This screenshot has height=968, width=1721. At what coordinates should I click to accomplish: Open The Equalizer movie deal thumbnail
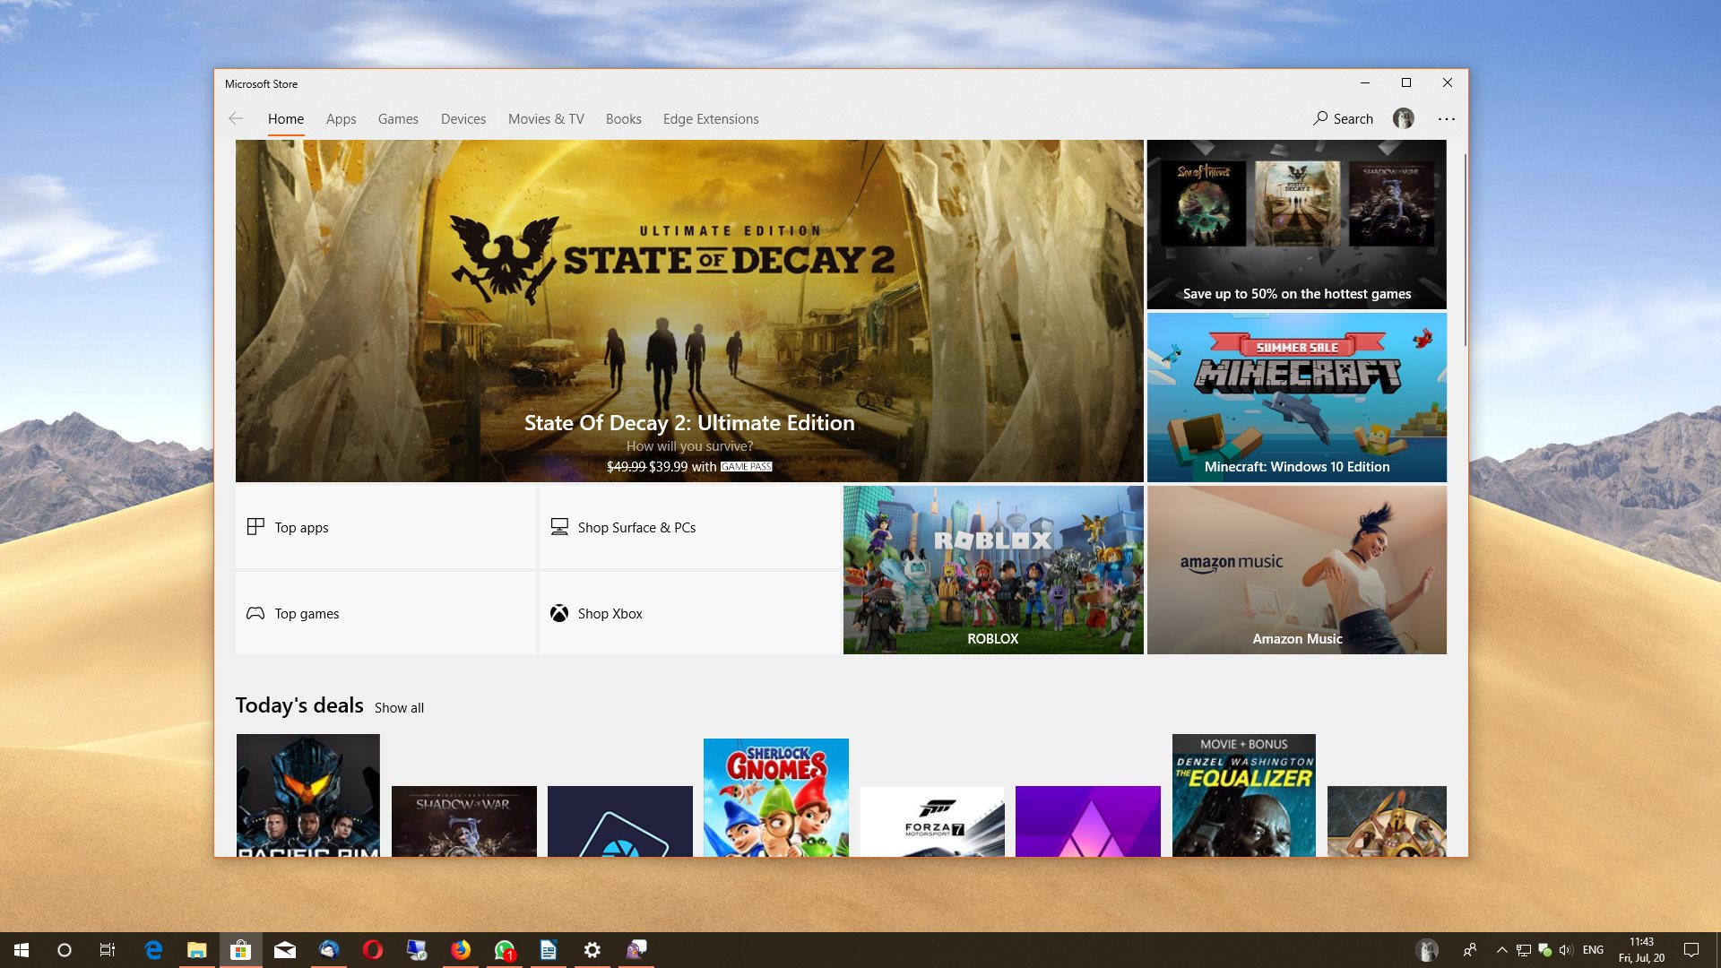(x=1244, y=795)
